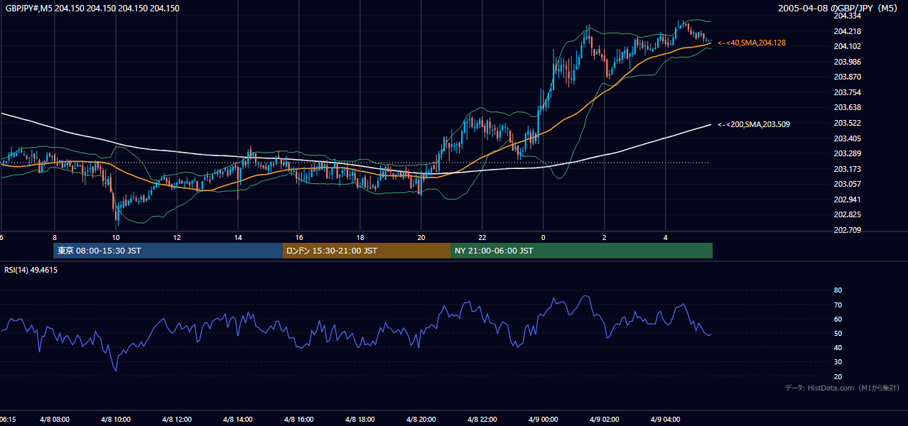Screen dimensions: 908x426
Task: Click the bottom date label 4/8 10:00
Action: (x=115, y=420)
